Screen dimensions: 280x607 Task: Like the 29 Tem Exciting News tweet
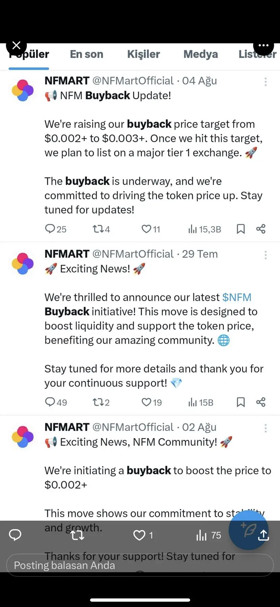click(151, 402)
